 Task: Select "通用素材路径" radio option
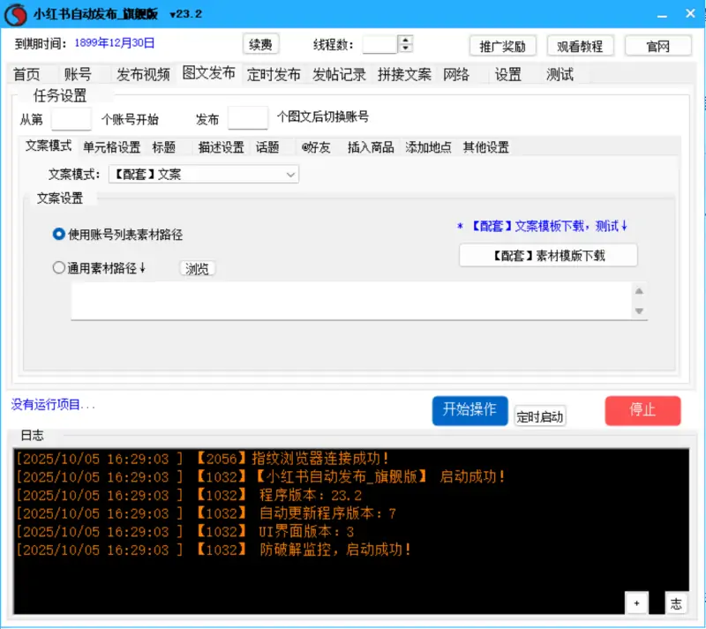tap(59, 268)
